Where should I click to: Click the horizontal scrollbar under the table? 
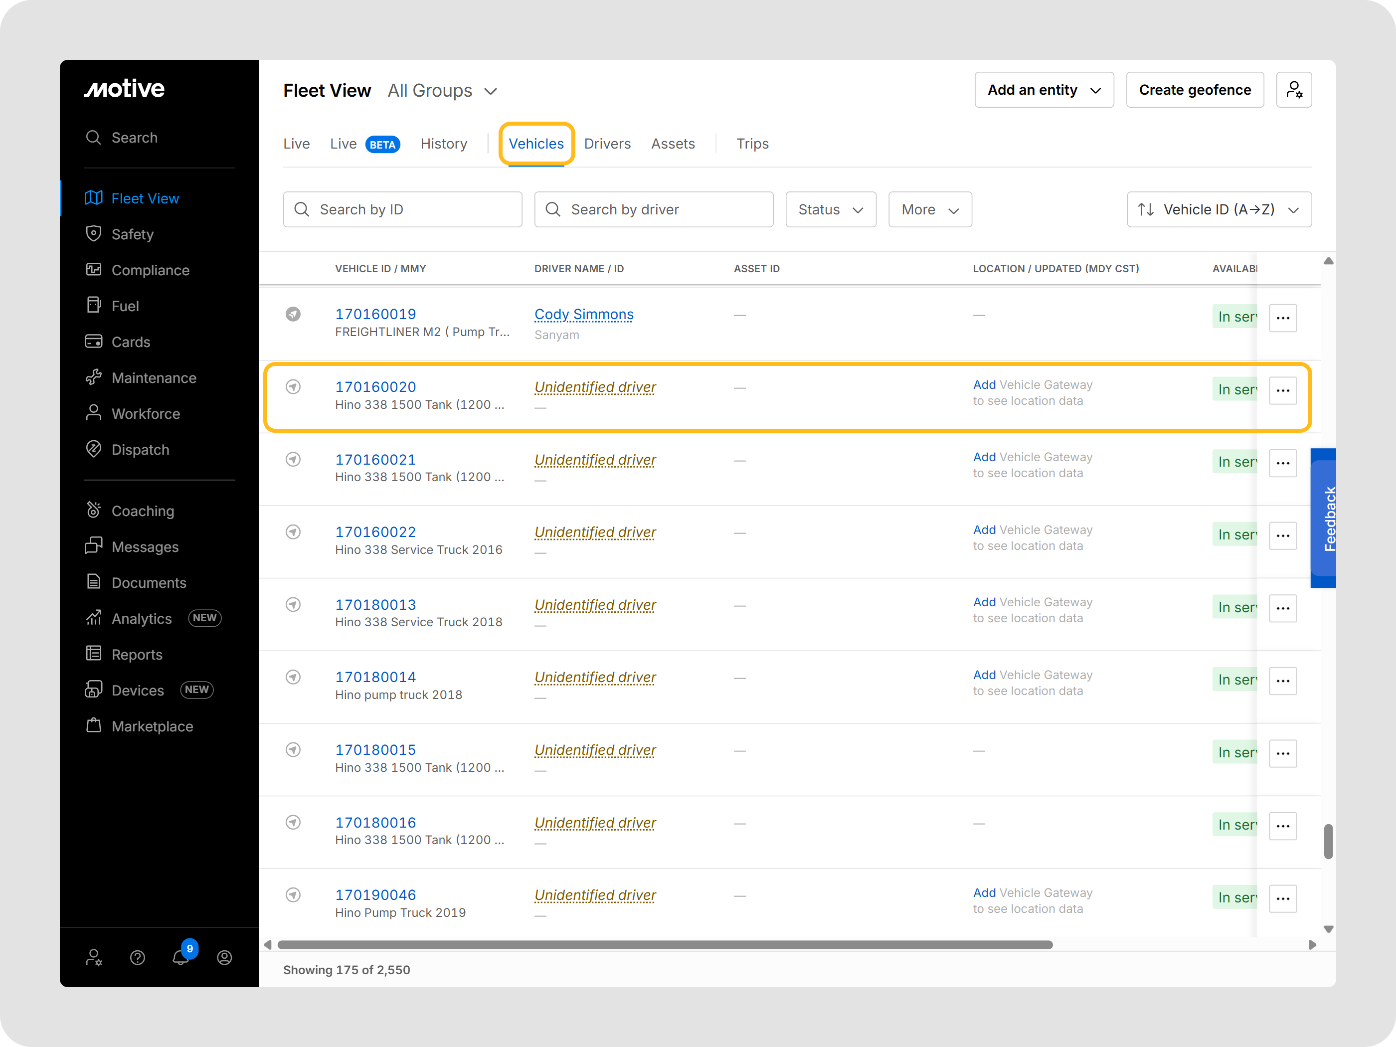tap(665, 945)
